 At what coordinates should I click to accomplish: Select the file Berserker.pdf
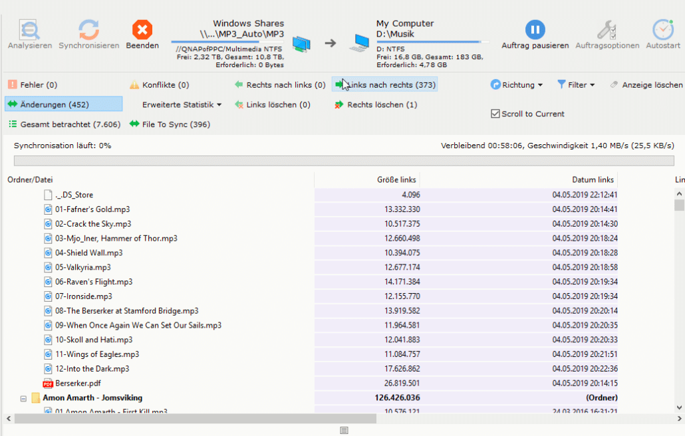[x=78, y=383]
